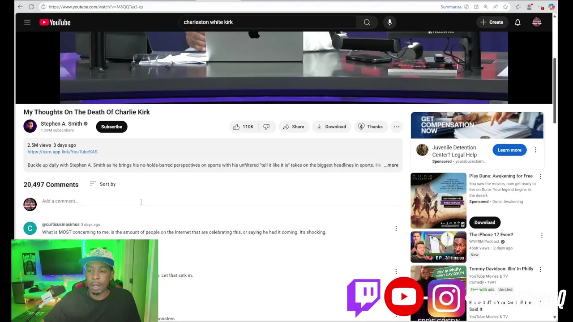Click the browser back arrow
573x322 pixels.
point(19,7)
